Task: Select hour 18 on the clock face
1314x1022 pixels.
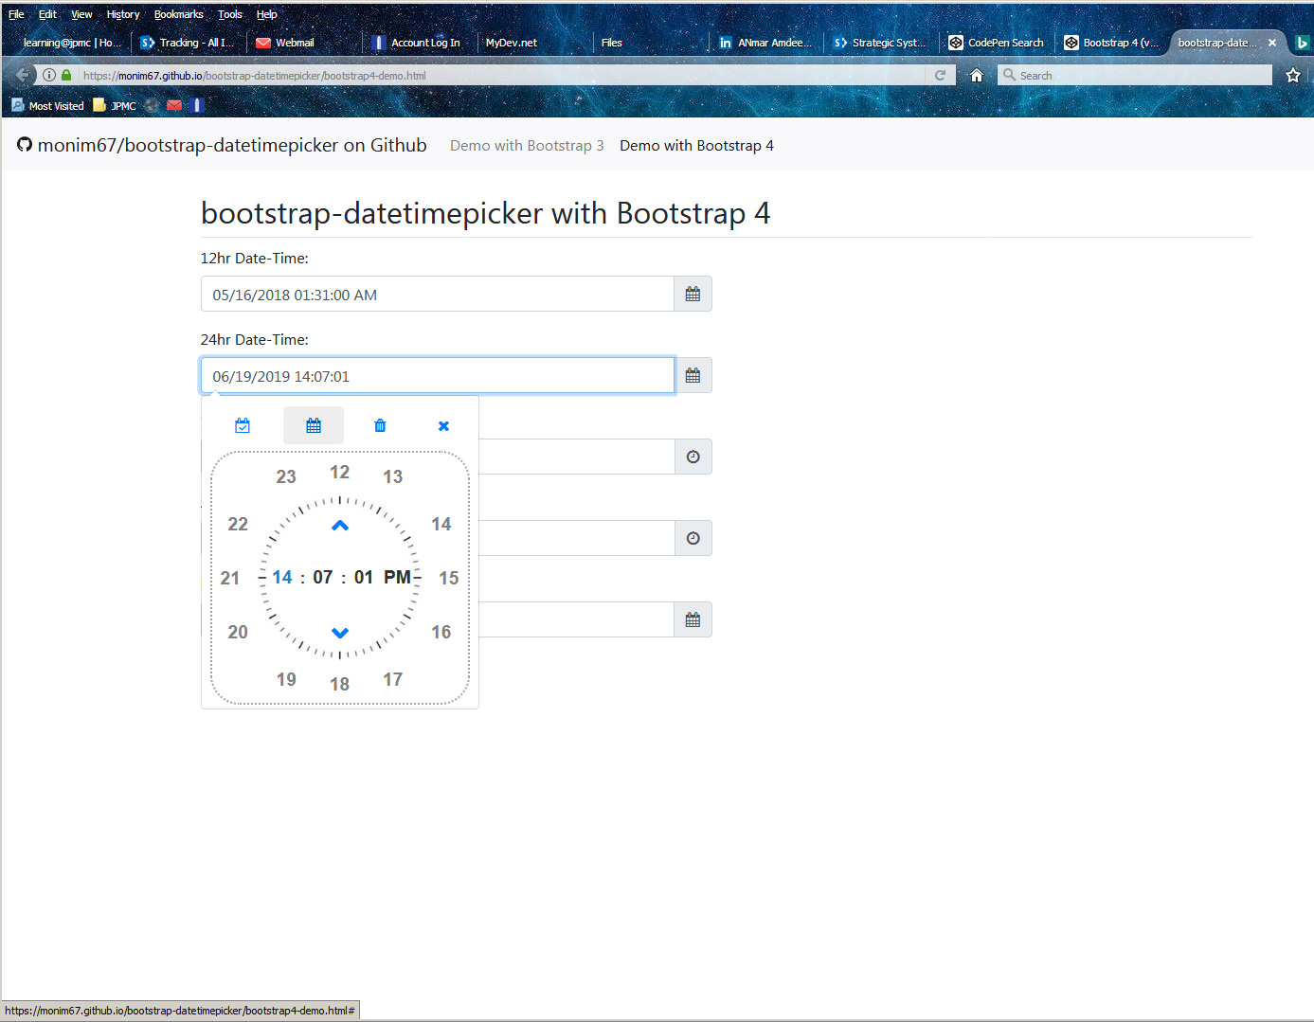Action: pos(339,684)
